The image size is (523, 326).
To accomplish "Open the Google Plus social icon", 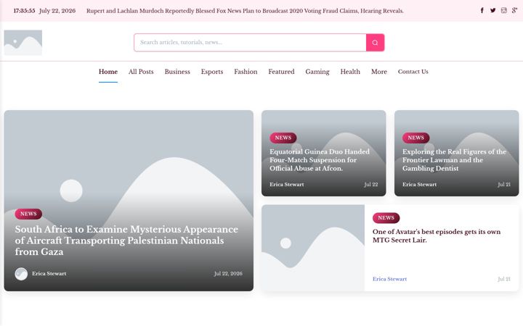I will (515, 10).
